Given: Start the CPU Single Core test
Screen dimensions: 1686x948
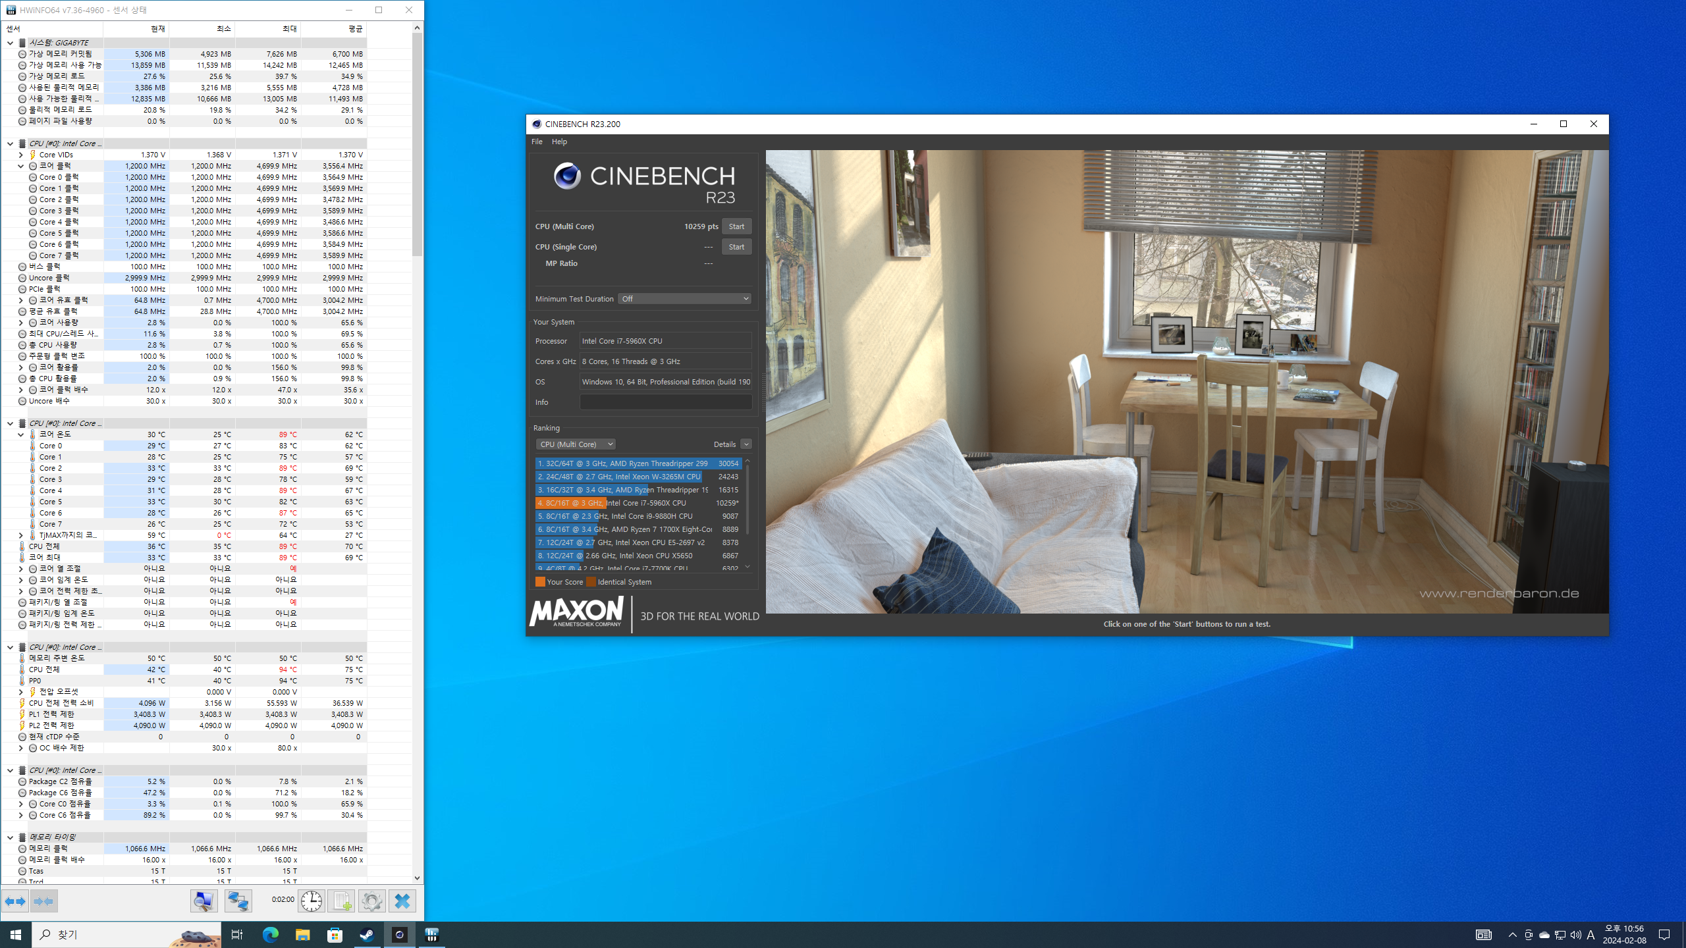Looking at the screenshot, I should [736, 247].
